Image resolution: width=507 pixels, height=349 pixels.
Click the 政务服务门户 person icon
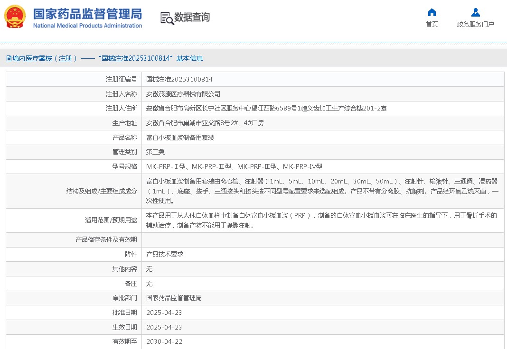(475, 12)
